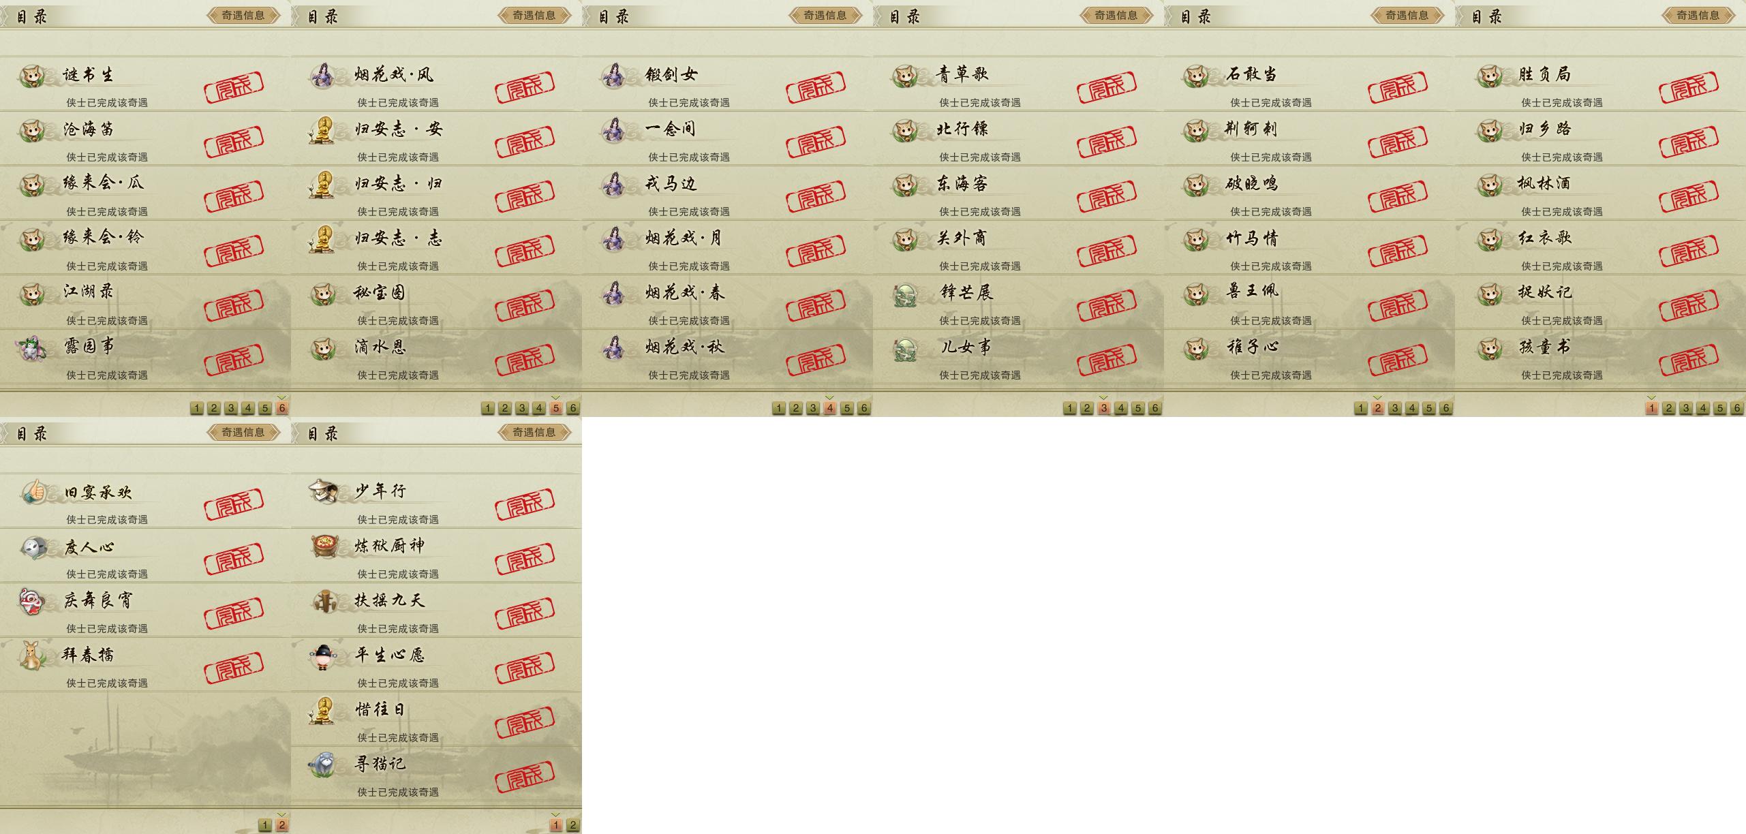
Task: Click the jade pendant icon beside 锋芒展
Action: pos(905,294)
